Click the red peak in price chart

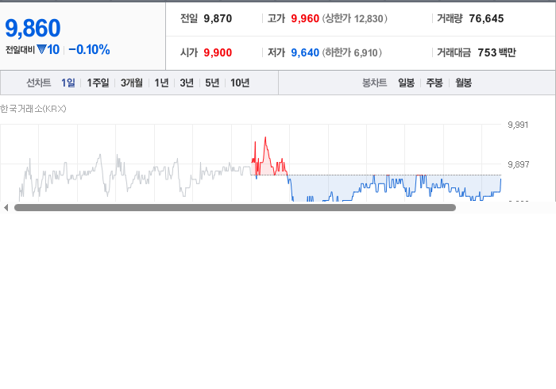pos(265,138)
